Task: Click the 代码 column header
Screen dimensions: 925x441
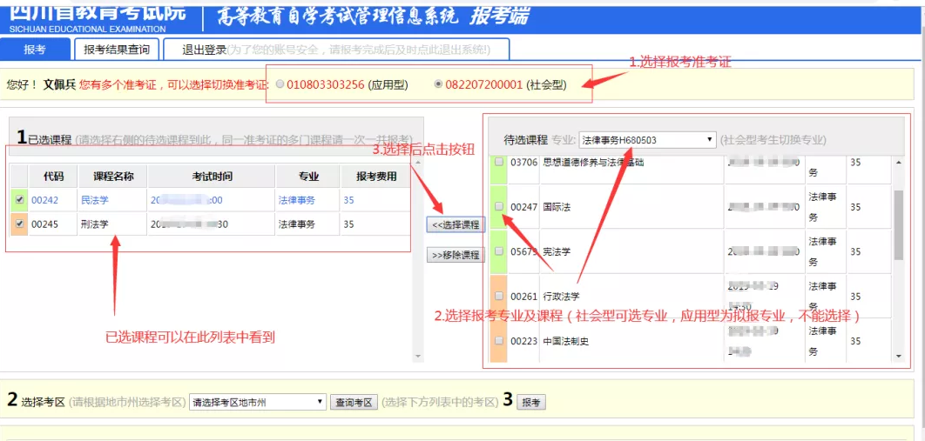Action: [53, 176]
